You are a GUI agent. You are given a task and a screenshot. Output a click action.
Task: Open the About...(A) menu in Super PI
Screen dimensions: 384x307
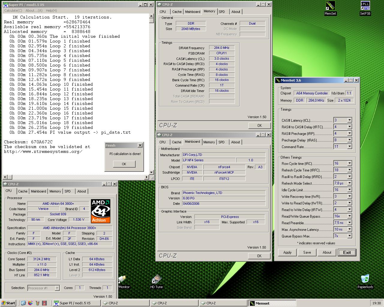click(x=34, y=10)
